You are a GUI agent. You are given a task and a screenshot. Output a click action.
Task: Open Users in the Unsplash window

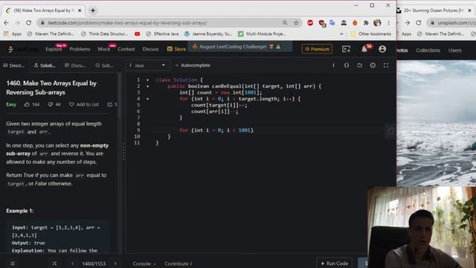454,51
